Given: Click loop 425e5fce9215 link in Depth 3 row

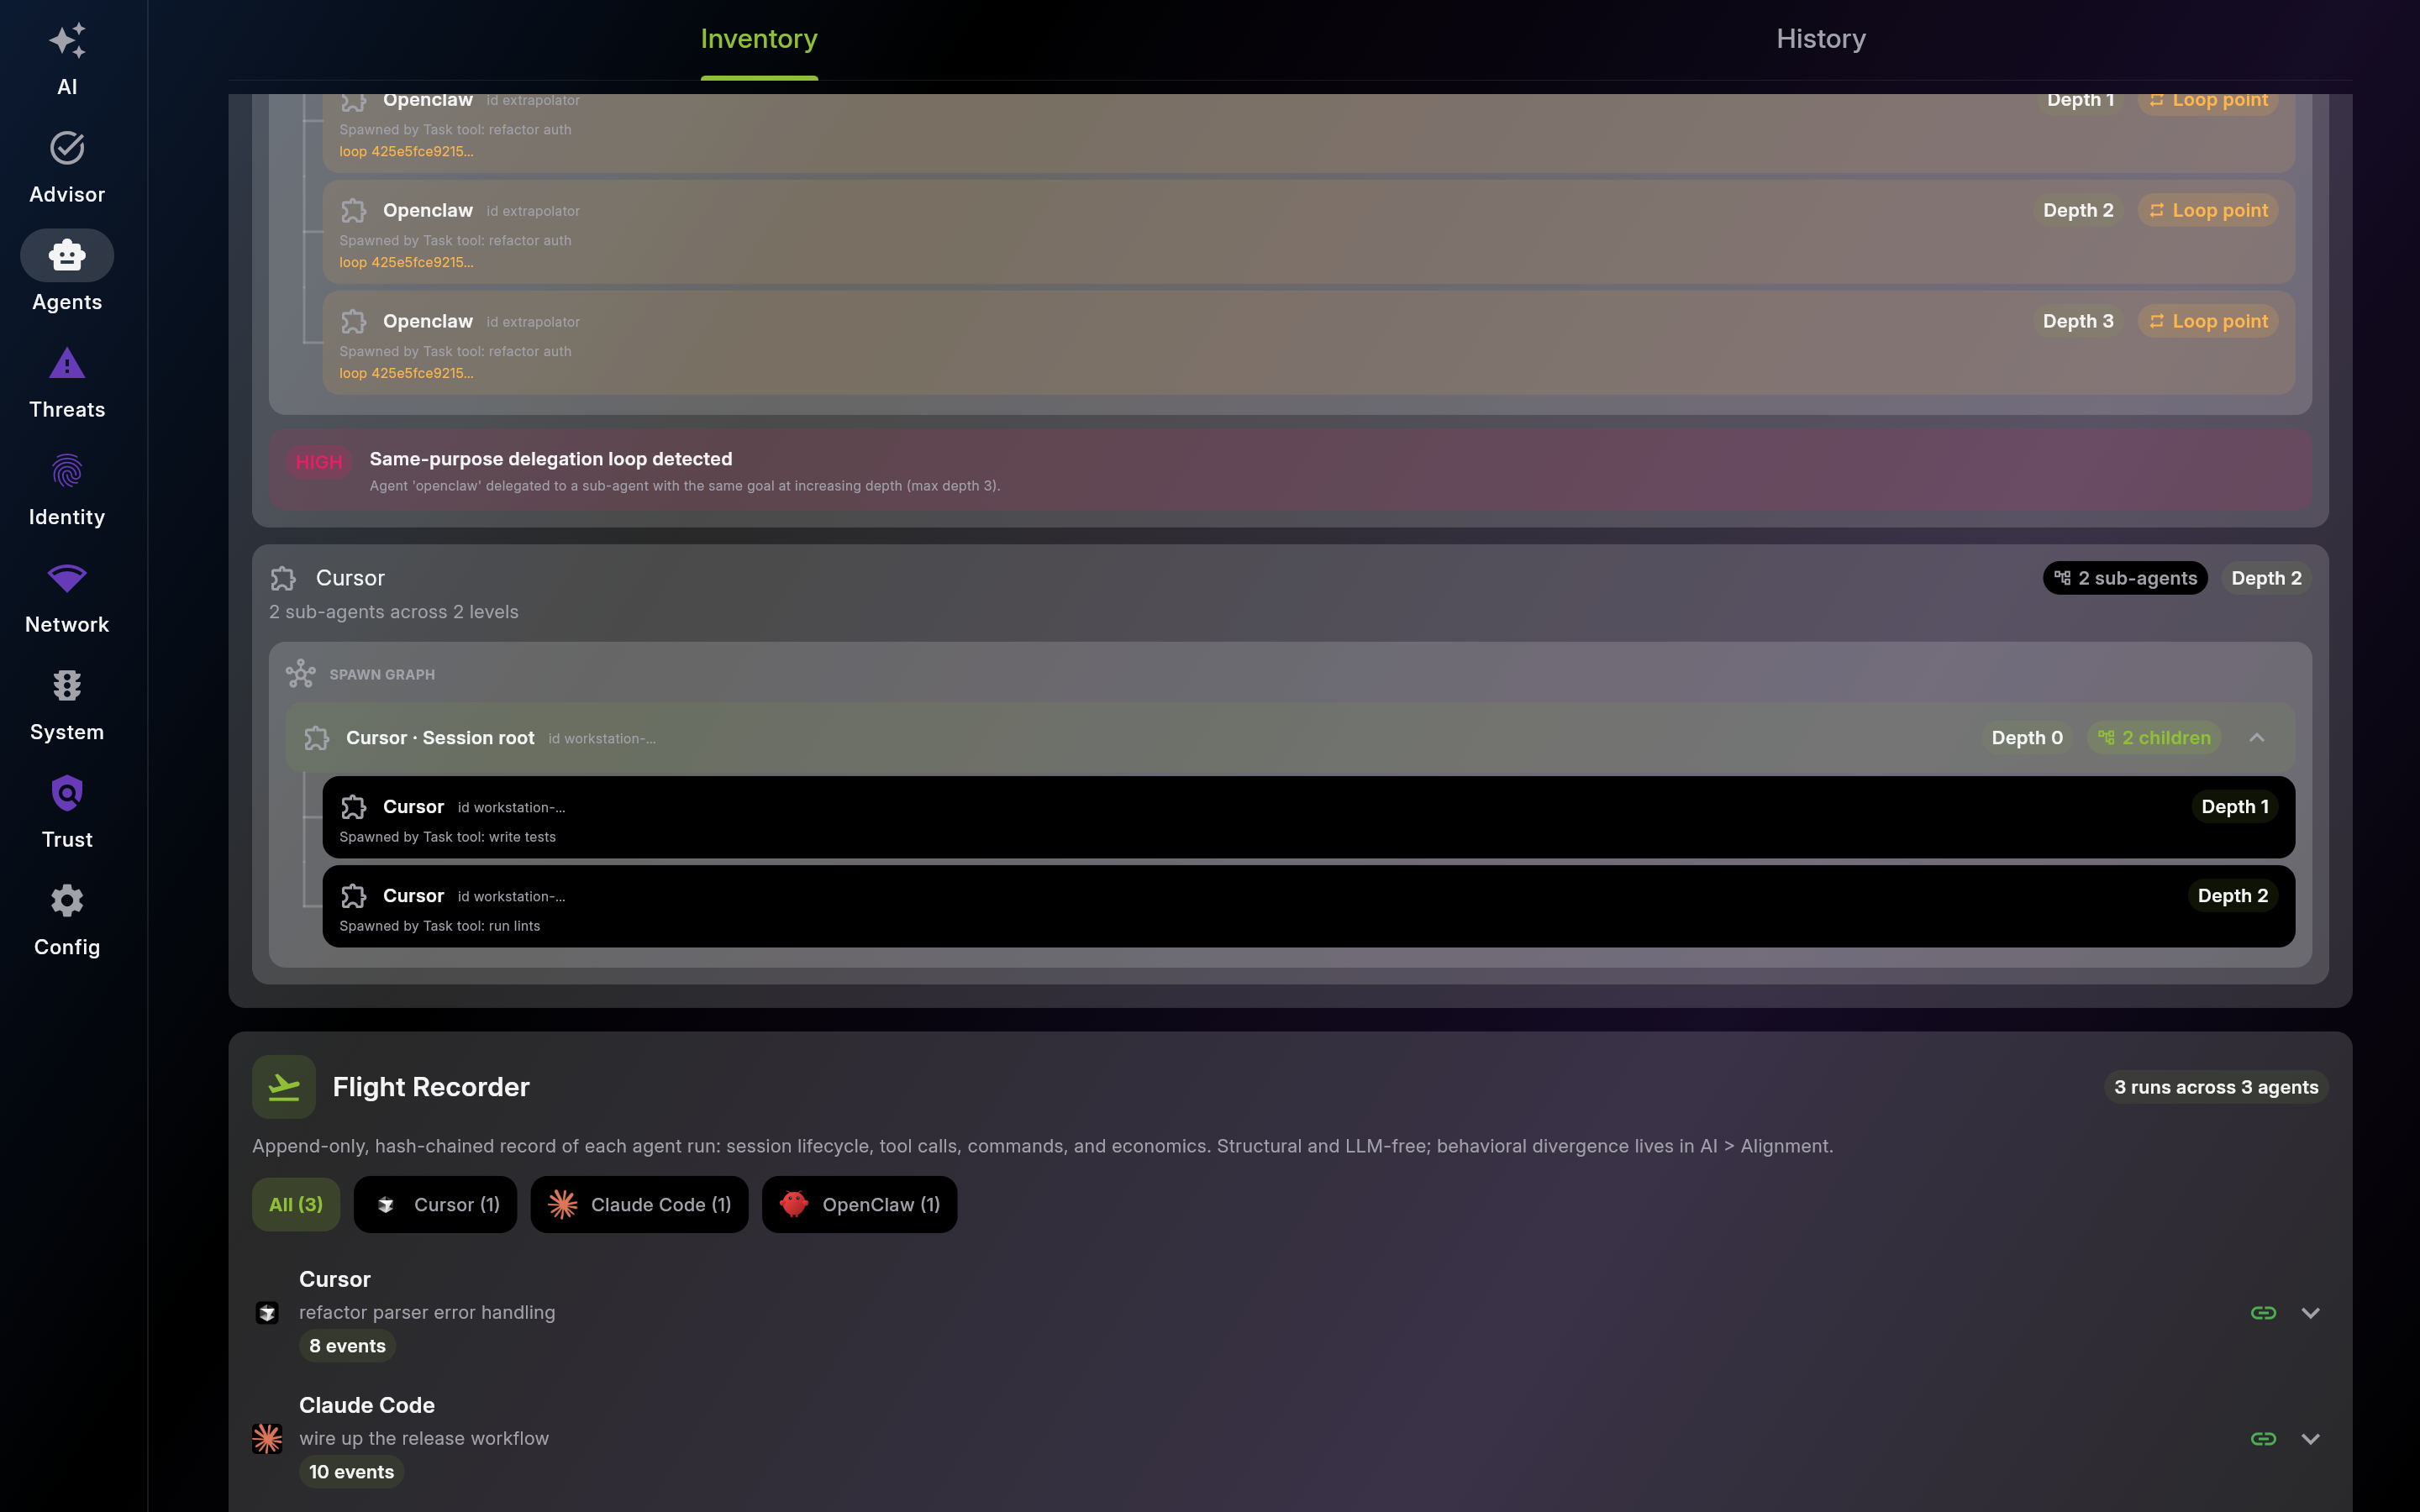Looking at the screenshot, I should point(406,374).
